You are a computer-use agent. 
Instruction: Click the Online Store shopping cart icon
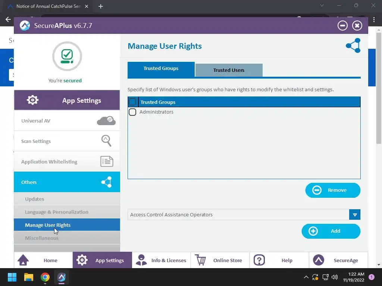tap(200, 260)
